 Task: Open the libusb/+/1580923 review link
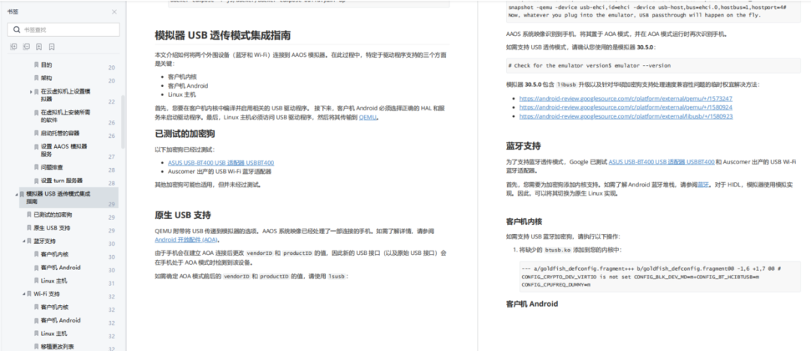pos(626,116)
